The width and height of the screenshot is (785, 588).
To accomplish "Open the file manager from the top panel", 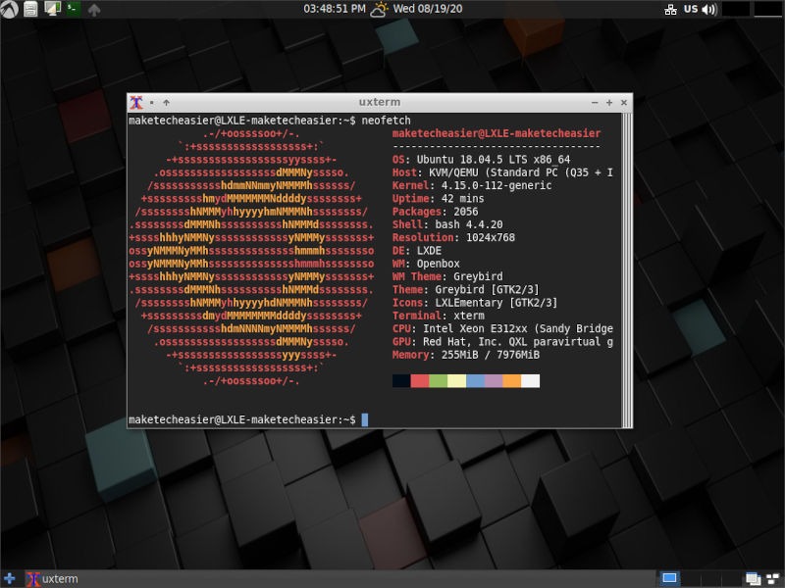I will pos(28,9).
